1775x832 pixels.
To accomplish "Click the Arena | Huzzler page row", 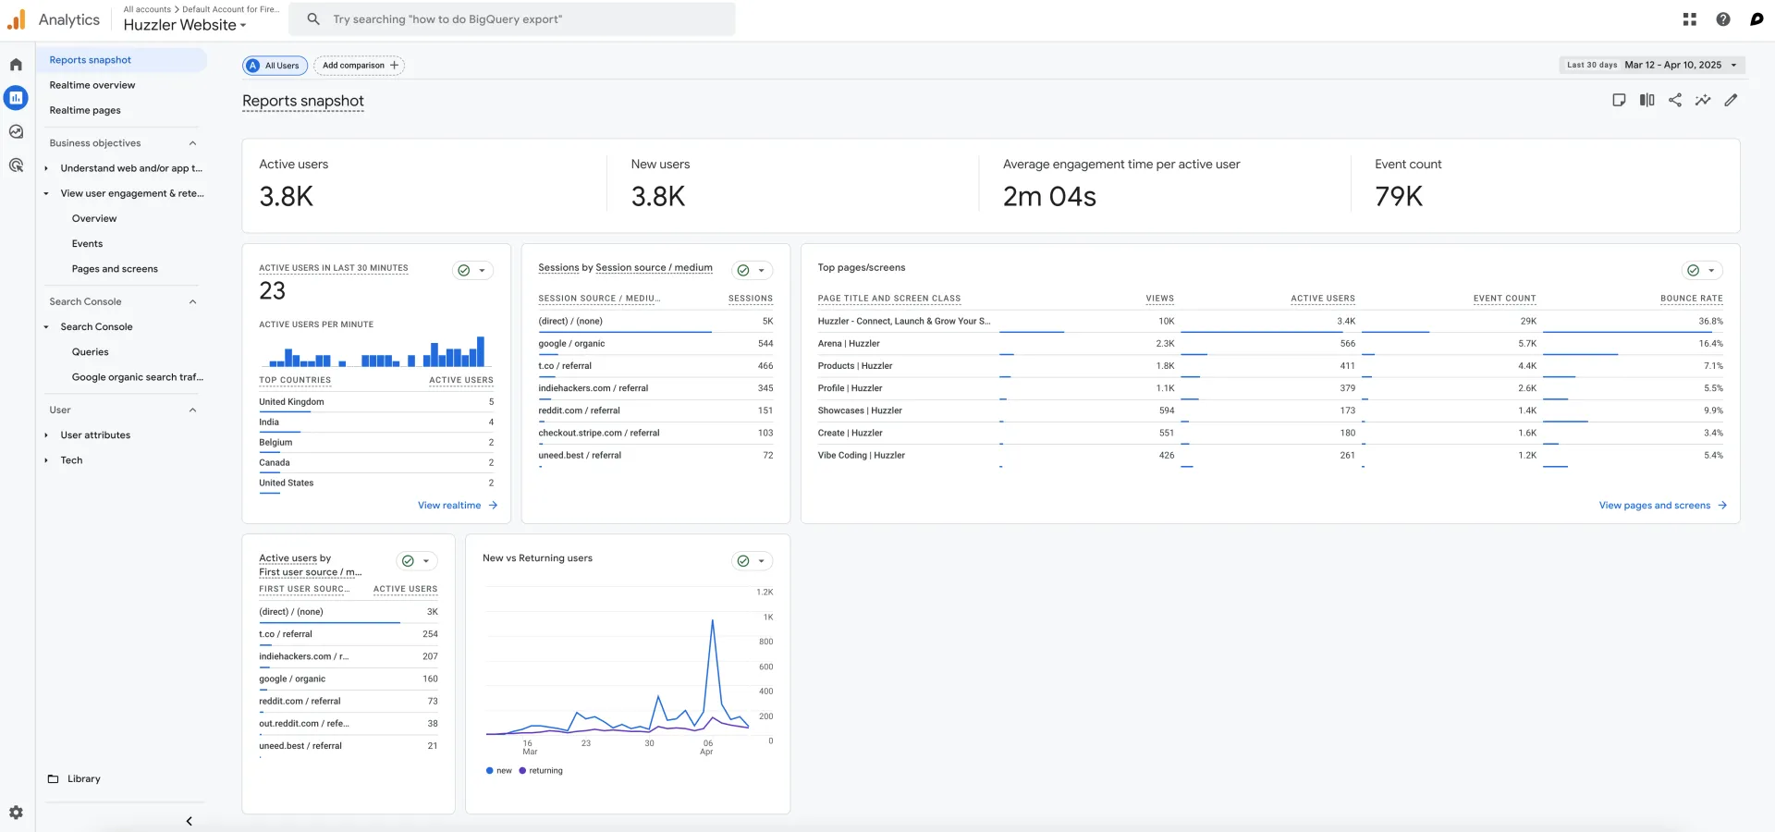I will point(1270,344).
